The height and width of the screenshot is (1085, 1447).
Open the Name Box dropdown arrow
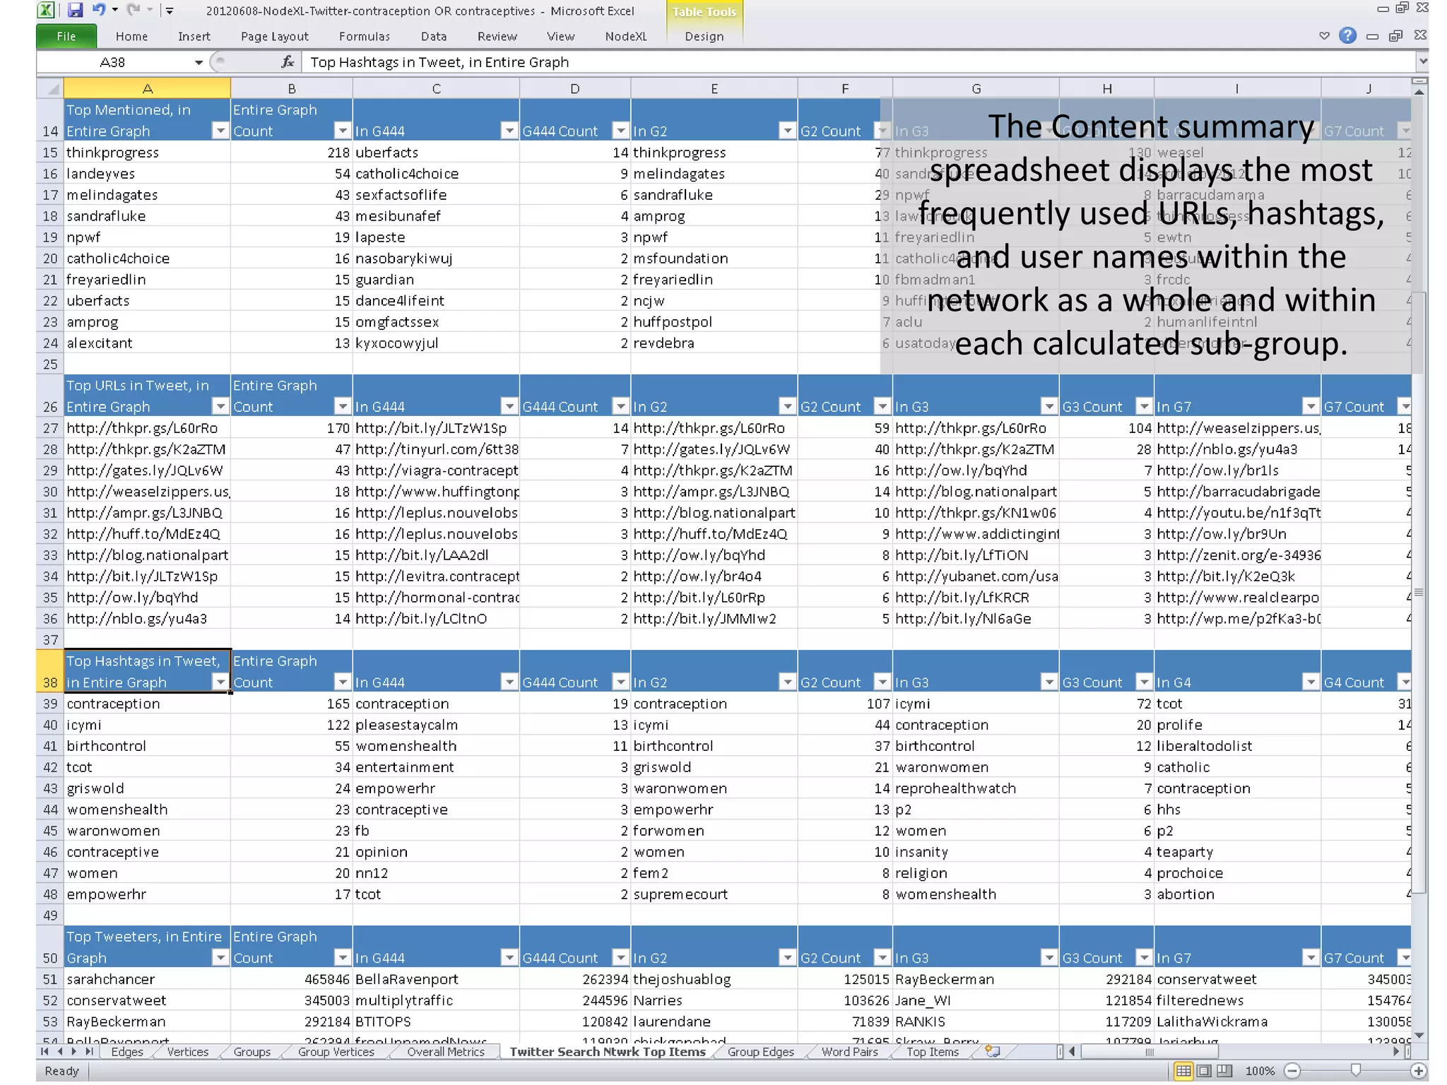pyautogui.click(x=199, y=62)
